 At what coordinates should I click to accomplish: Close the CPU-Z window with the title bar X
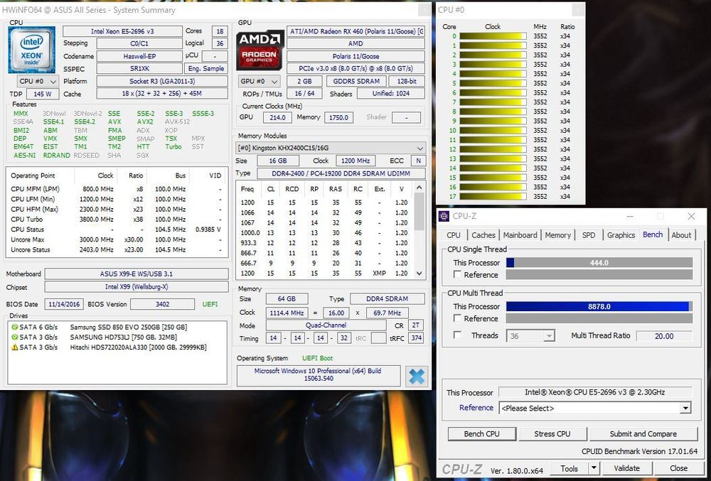pos(691,216)
